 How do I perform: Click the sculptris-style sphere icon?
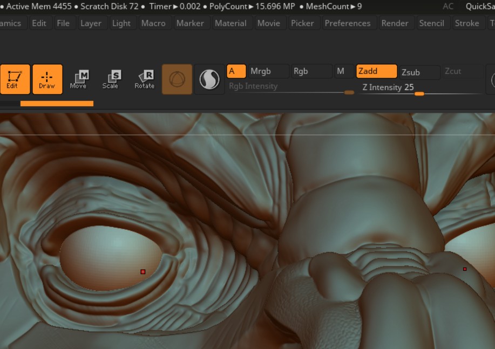pyautogui.click(x=209, y=79)
